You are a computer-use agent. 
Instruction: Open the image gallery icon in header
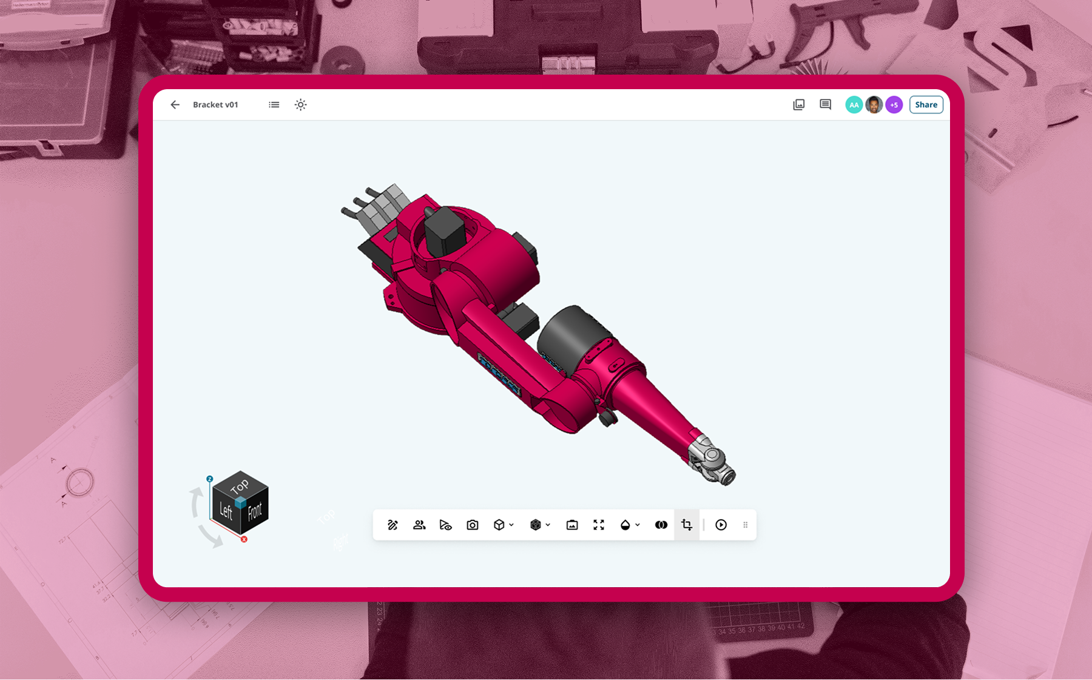click(x=799, y=105)
